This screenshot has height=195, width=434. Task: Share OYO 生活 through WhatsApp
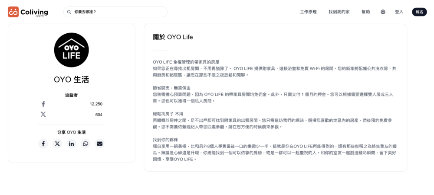point(85,144)
